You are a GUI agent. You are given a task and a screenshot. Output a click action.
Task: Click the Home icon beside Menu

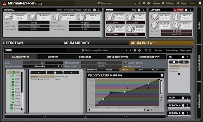178,3
